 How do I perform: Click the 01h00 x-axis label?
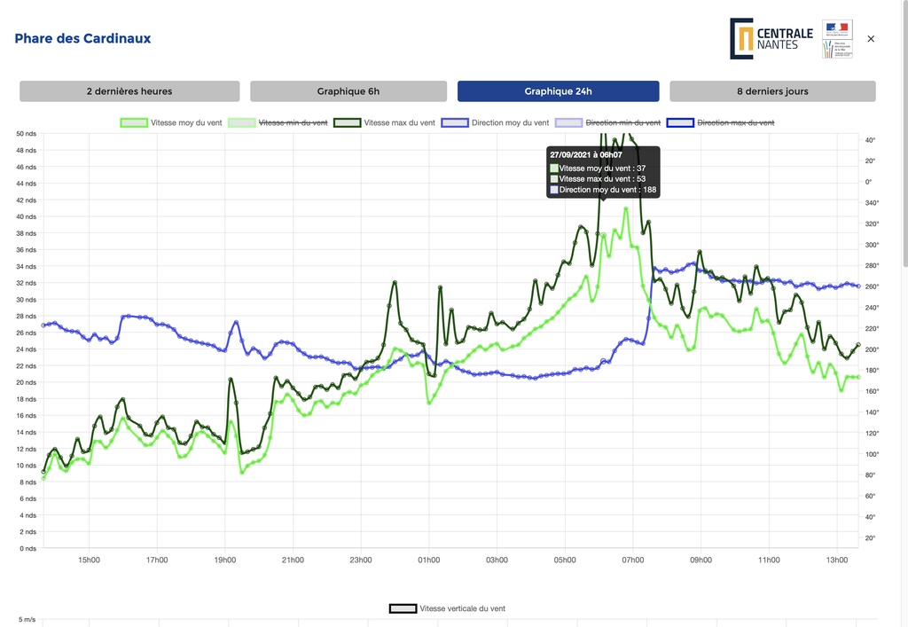[428, 560]
